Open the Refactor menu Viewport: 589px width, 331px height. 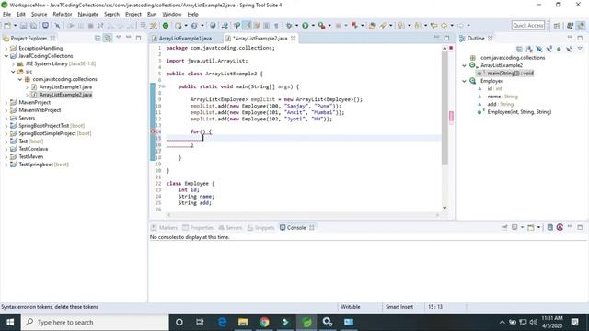pos(63,15)
